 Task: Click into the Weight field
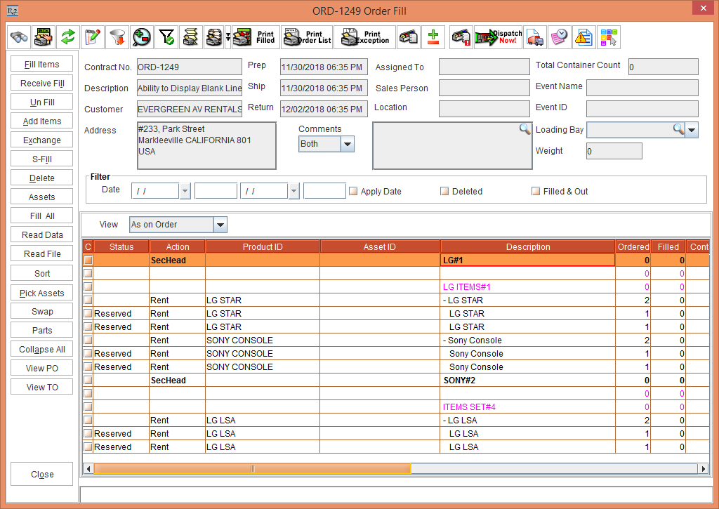(614, 151)
